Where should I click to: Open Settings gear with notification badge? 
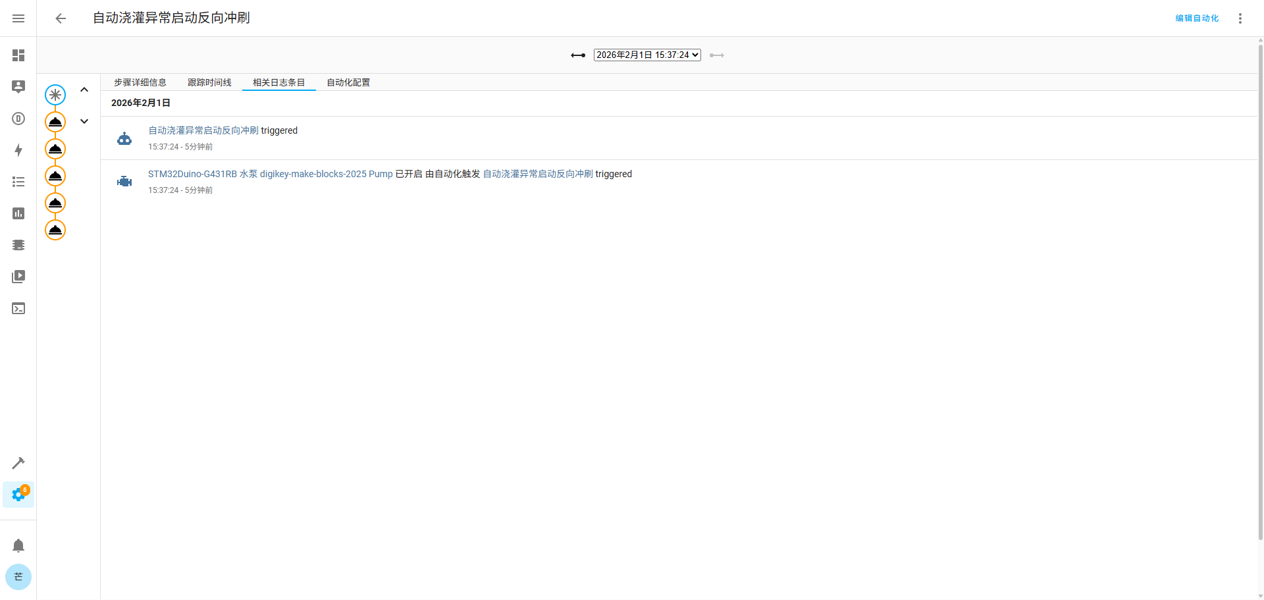[18, 495]
